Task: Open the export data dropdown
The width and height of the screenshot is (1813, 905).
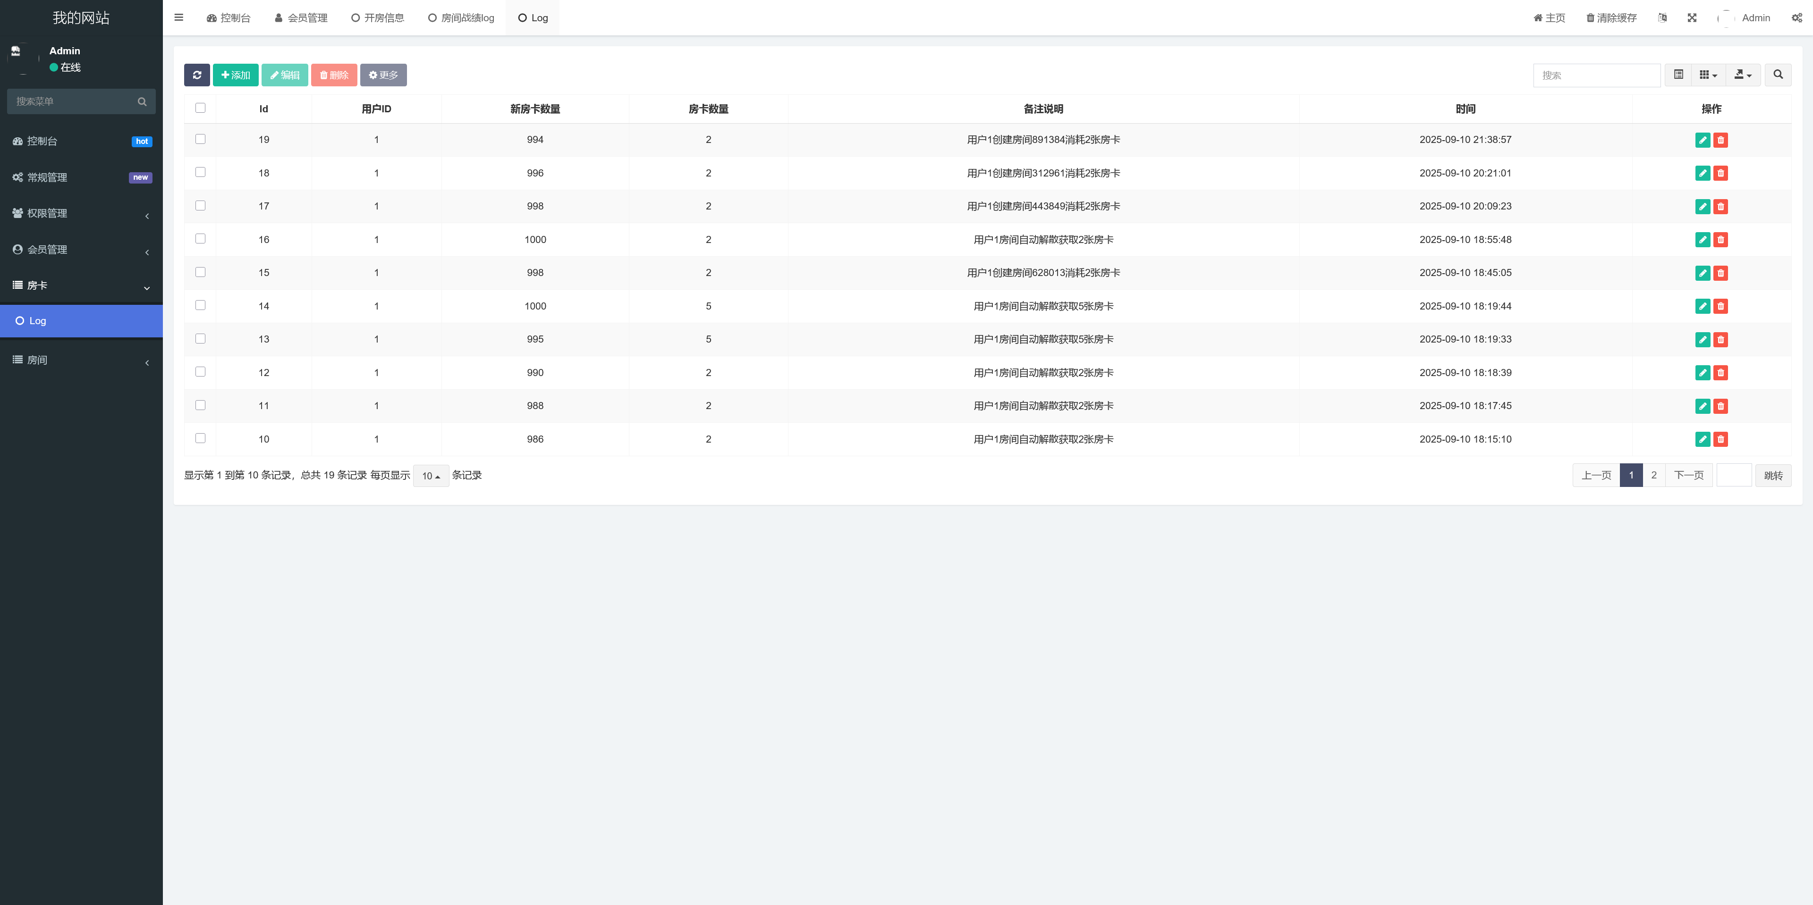Action: 1743,75
